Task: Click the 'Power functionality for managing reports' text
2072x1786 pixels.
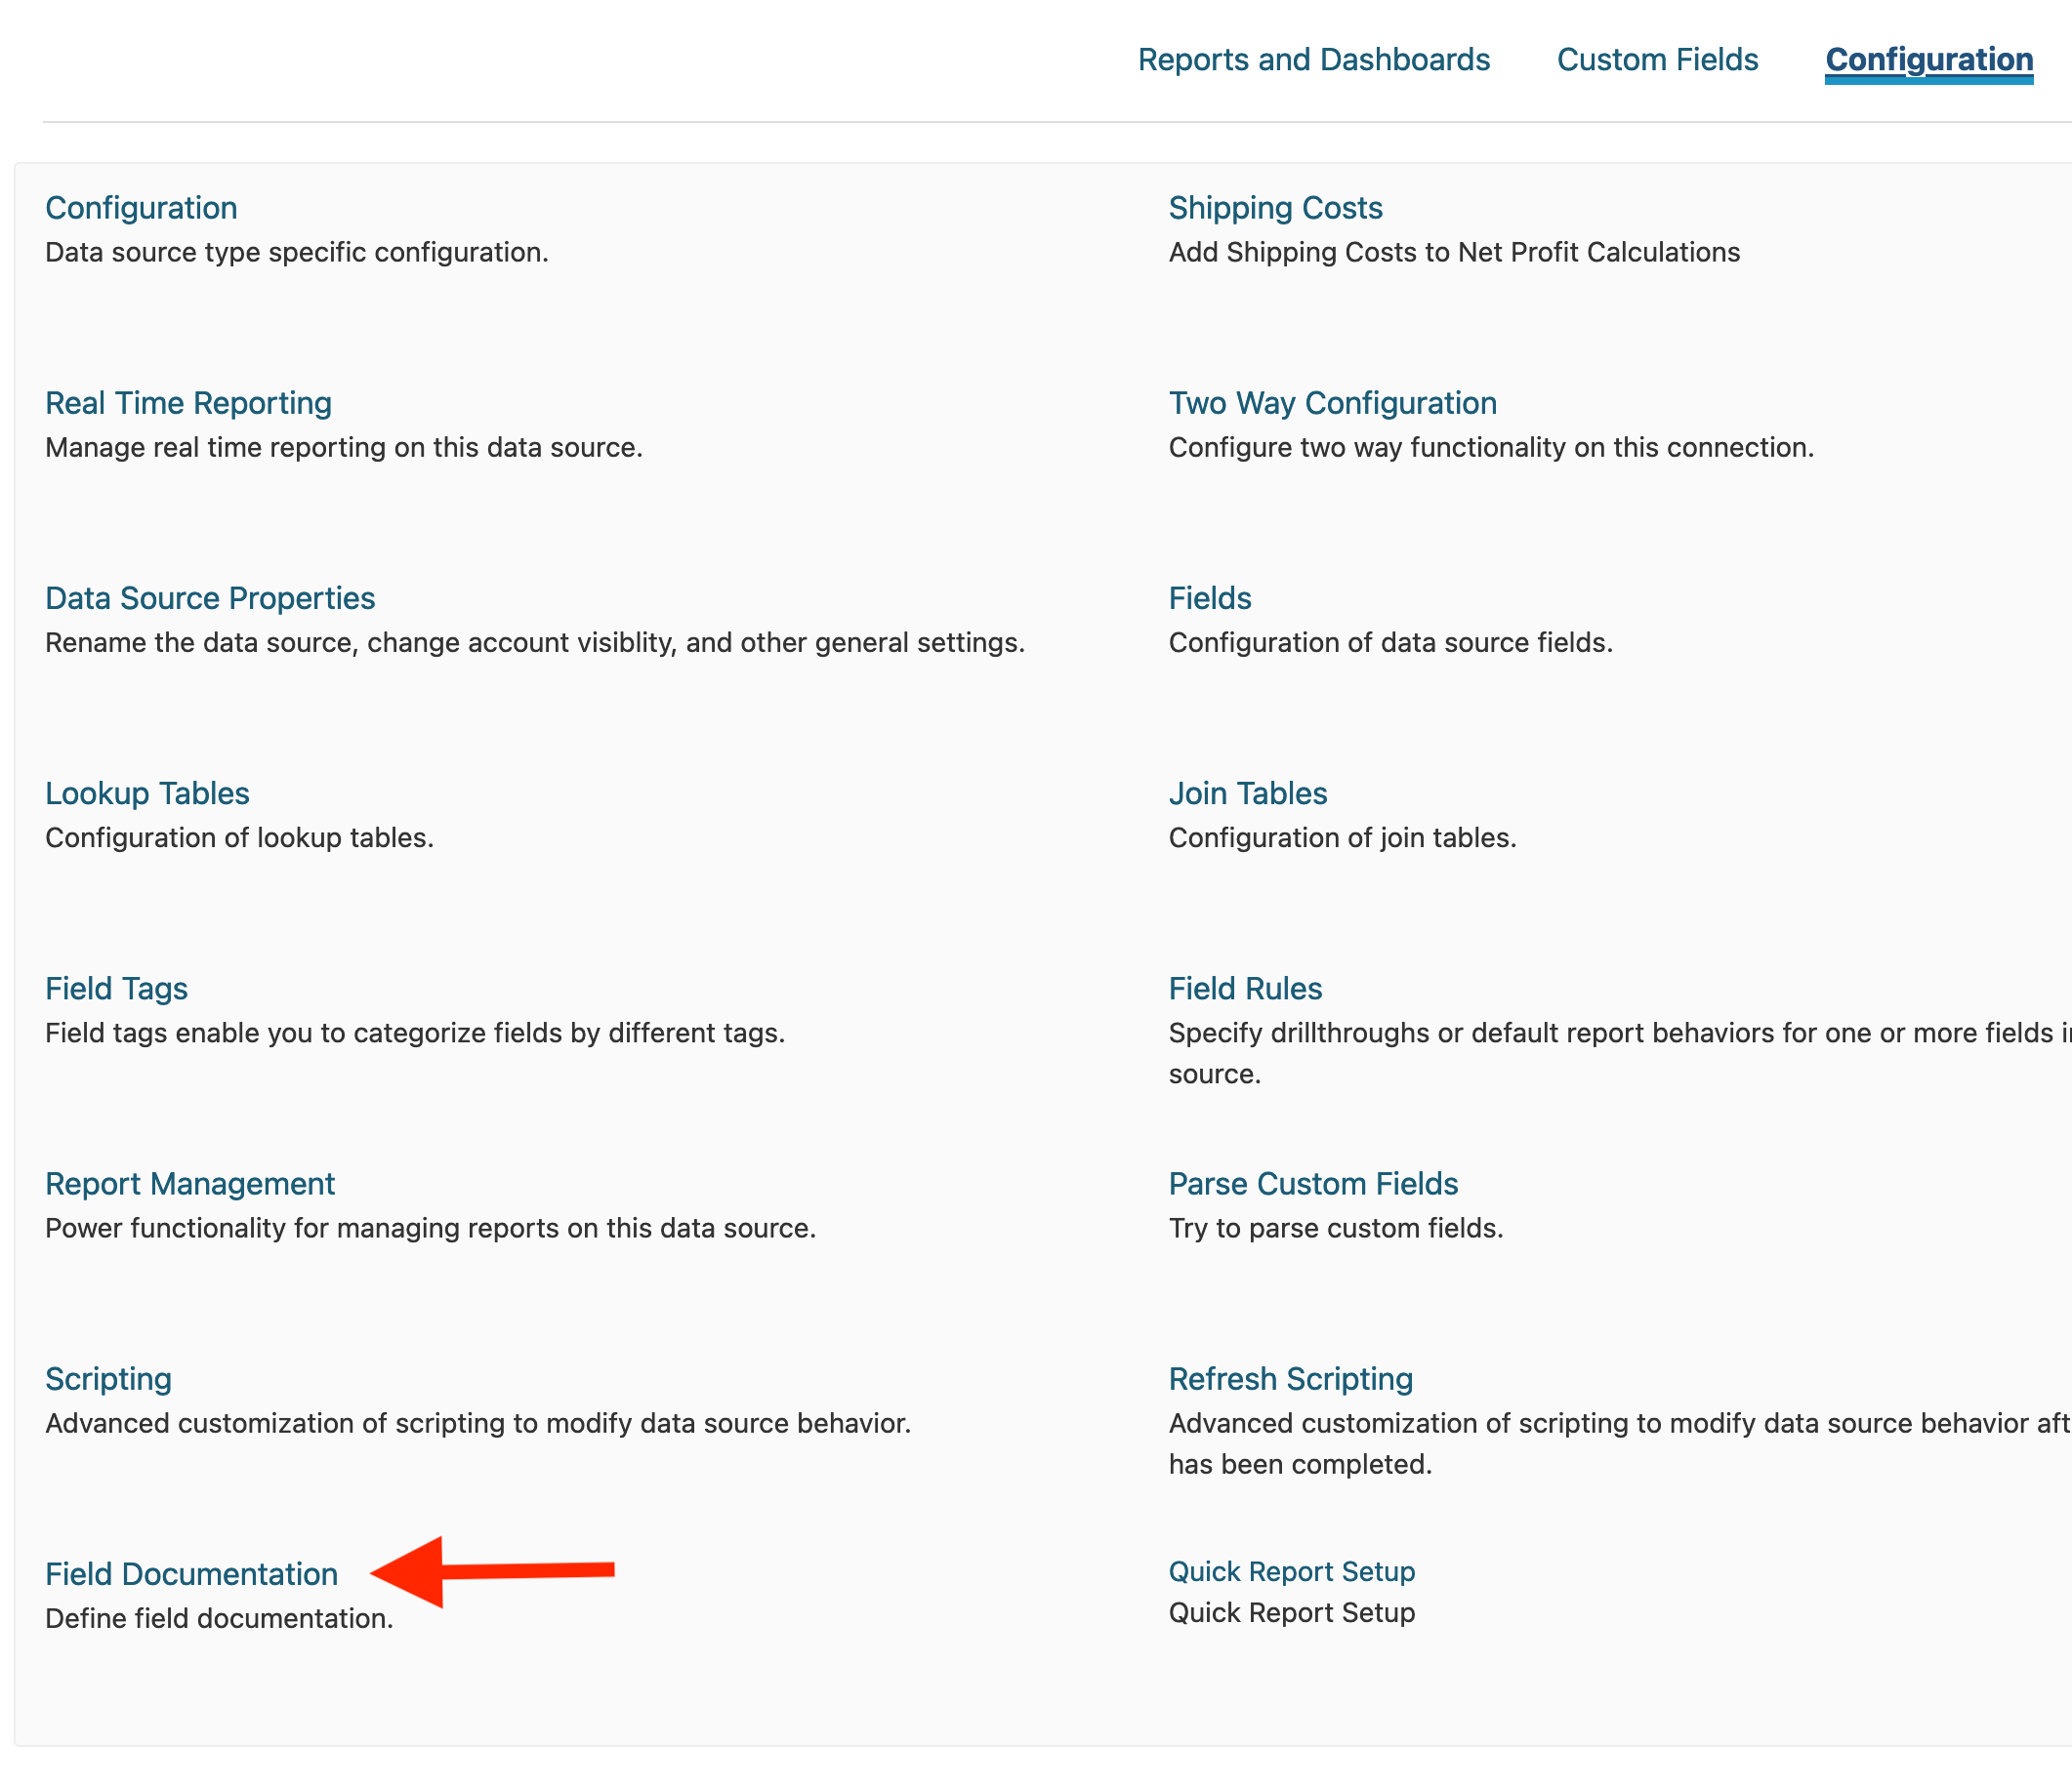Action: coord(430,1228)
